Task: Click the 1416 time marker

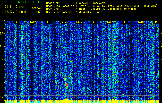Action: [x=95, y=22]
